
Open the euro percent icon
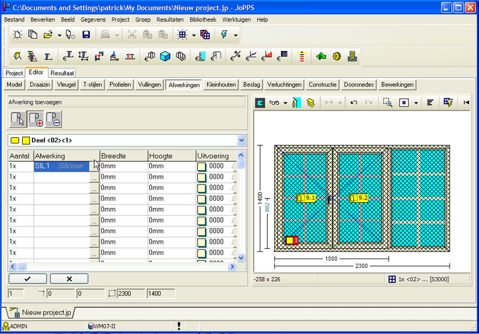point(235,56)
